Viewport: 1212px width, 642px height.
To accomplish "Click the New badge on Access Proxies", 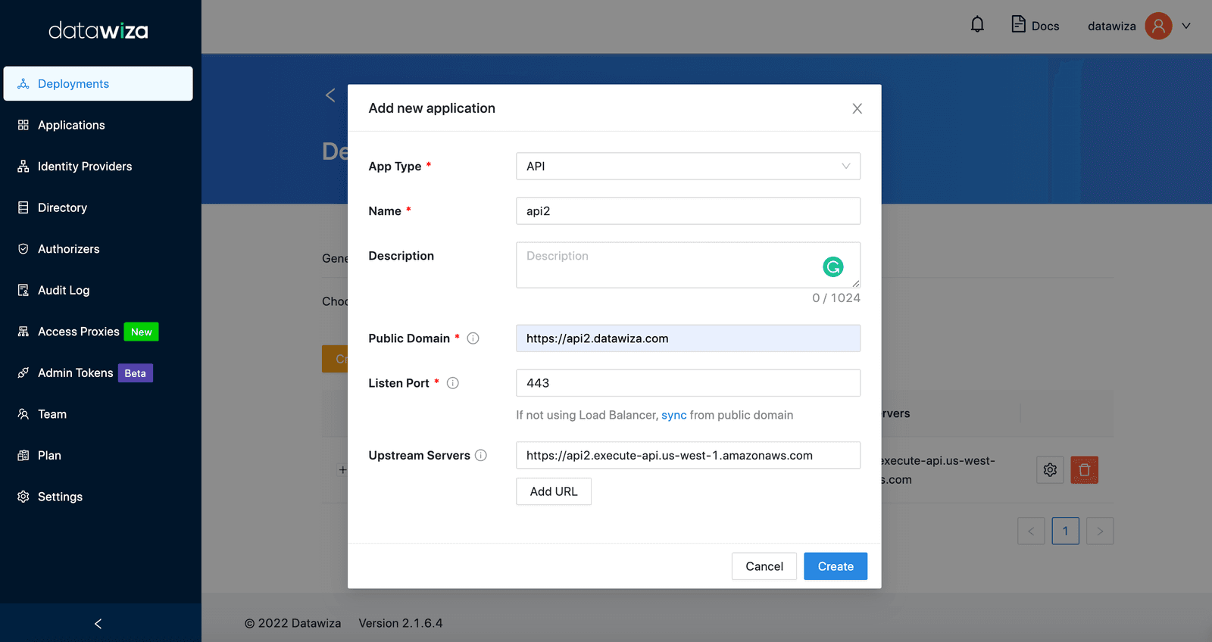I will pos(142,332).
